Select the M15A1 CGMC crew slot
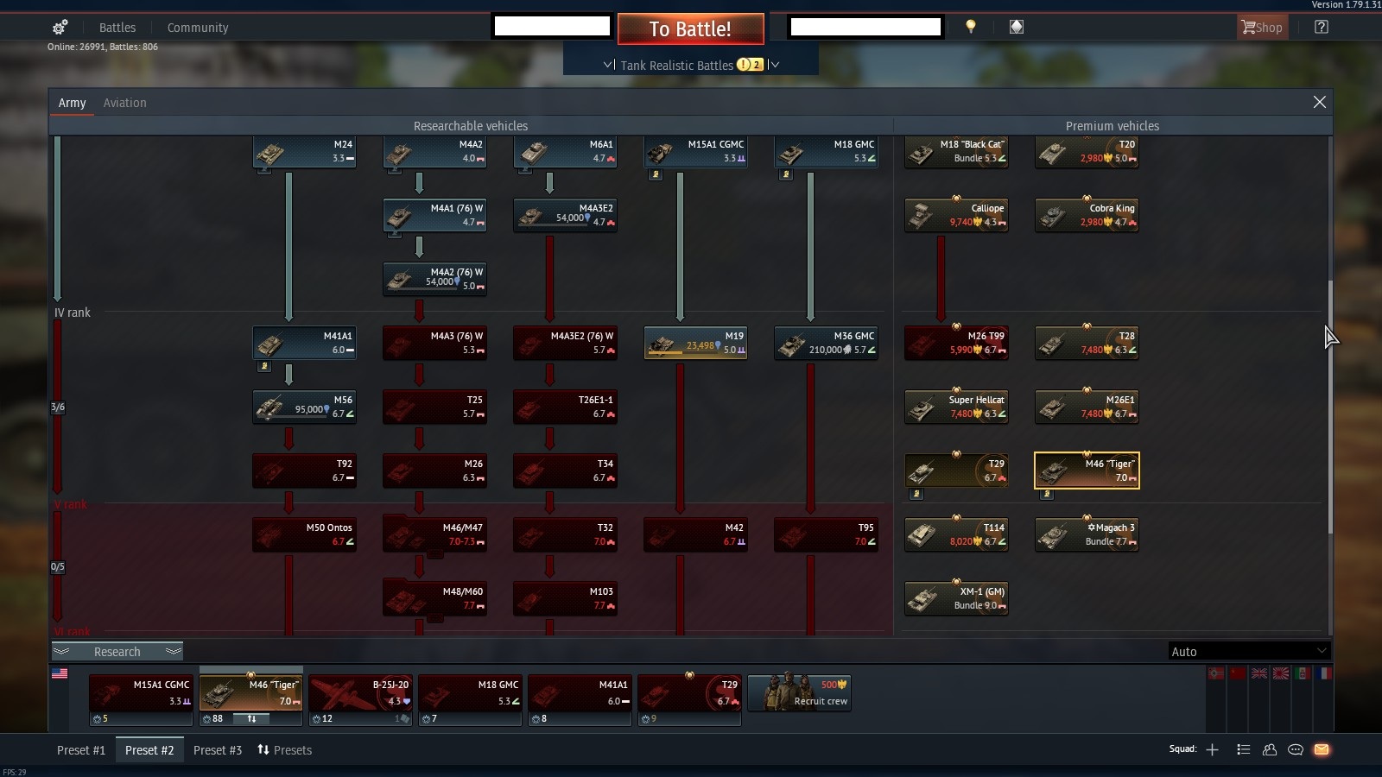This screenshot has width=1382, height=777. 141,700
